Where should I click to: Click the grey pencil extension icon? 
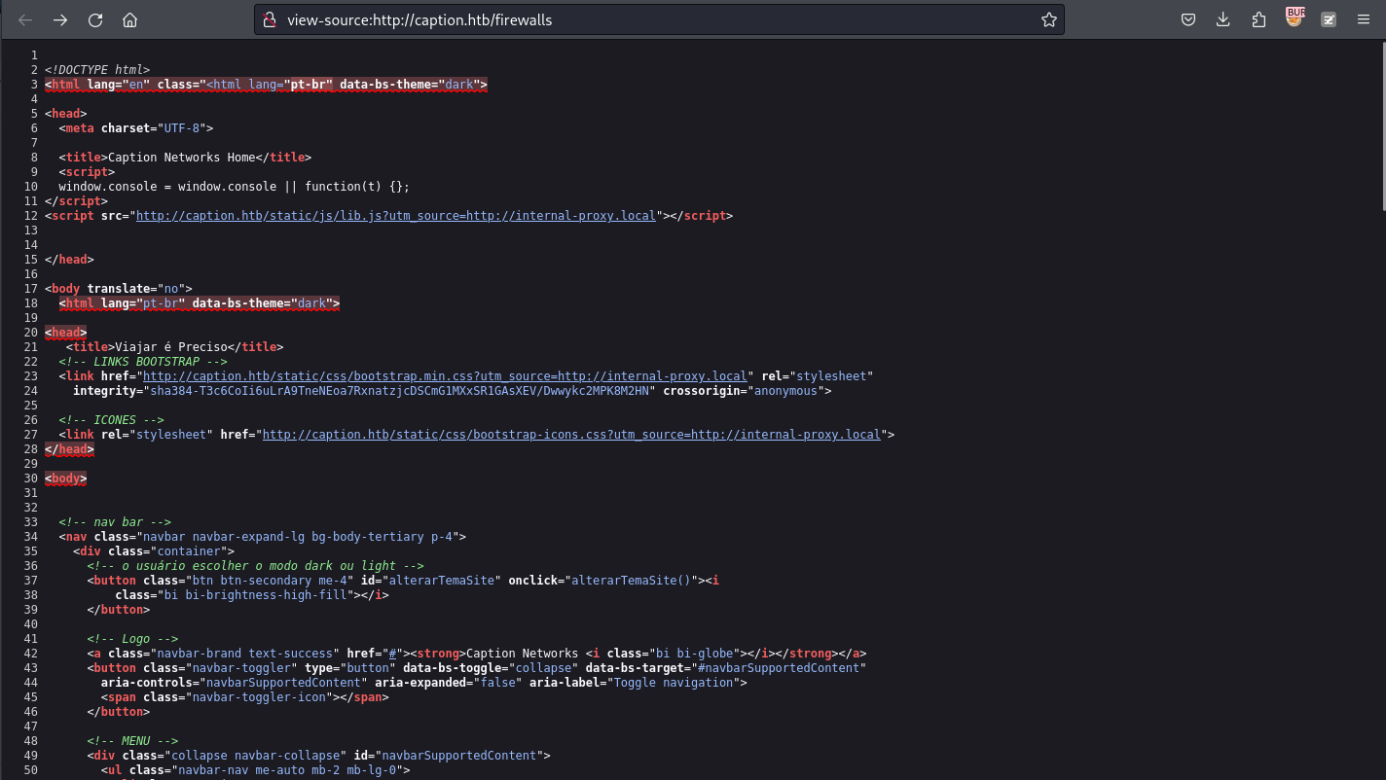[x=1329, y=19]
